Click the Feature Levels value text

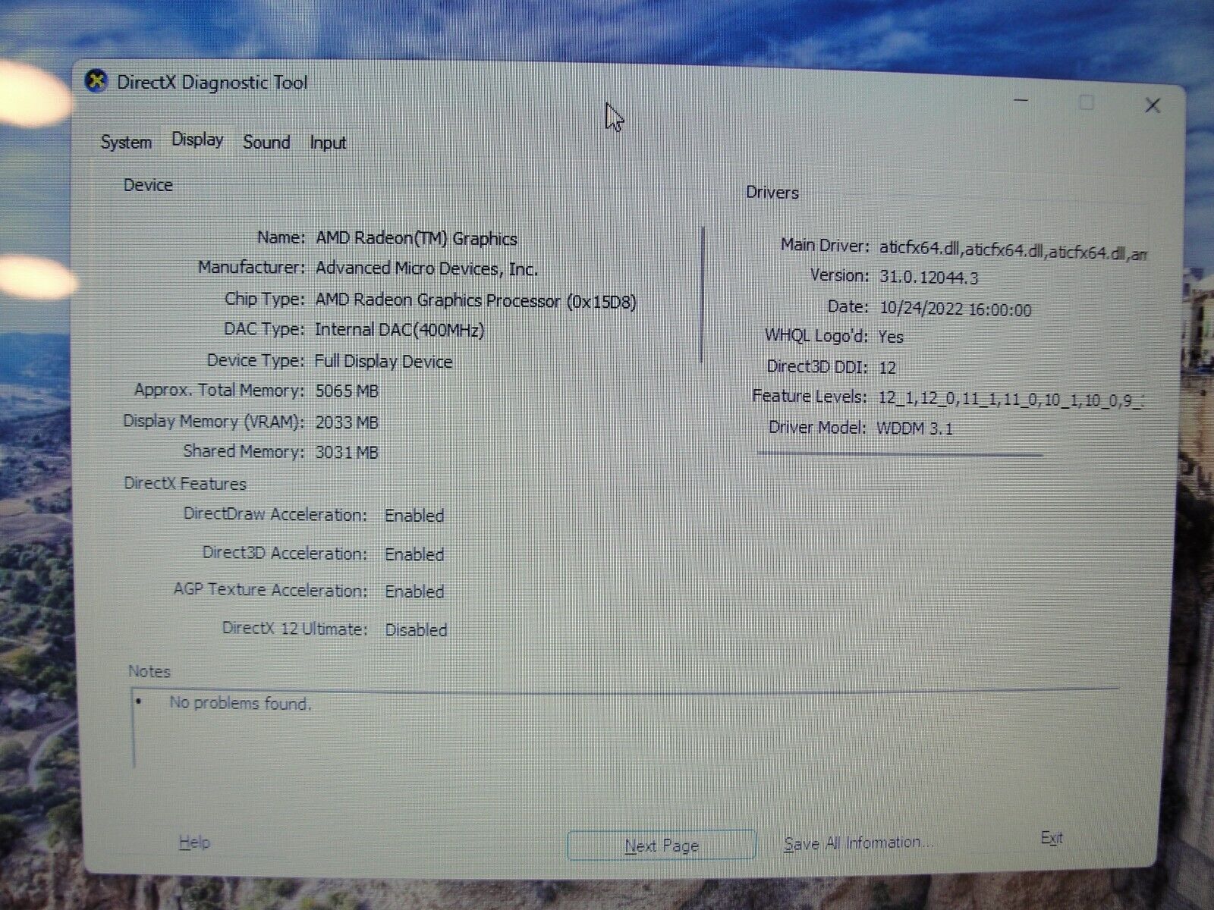click(1011, 399)
